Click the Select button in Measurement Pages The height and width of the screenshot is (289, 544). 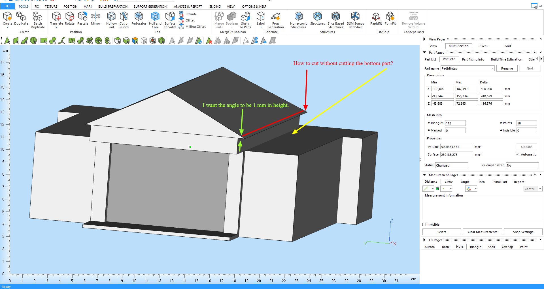pyautogui.click(x=442, y=232)
